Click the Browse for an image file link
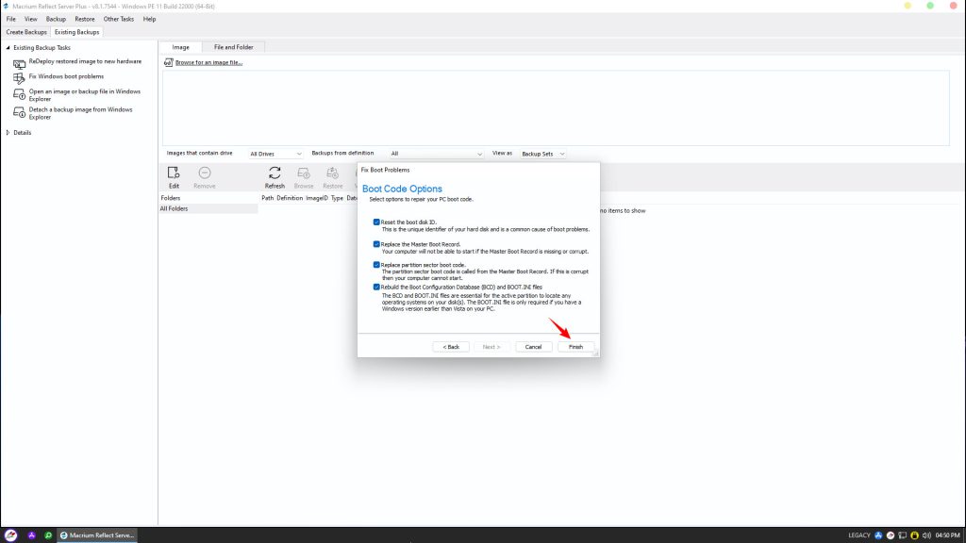Viewport: 966px width, 543px height. point(208,63)
